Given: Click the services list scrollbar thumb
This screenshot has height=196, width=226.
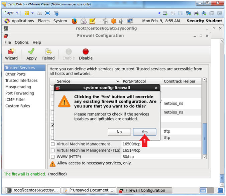Looking at the screenshot, I should pyautogui.click(x=205, y=139).
